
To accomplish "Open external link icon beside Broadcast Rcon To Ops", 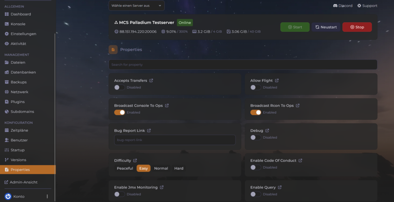I will [298, 106].
